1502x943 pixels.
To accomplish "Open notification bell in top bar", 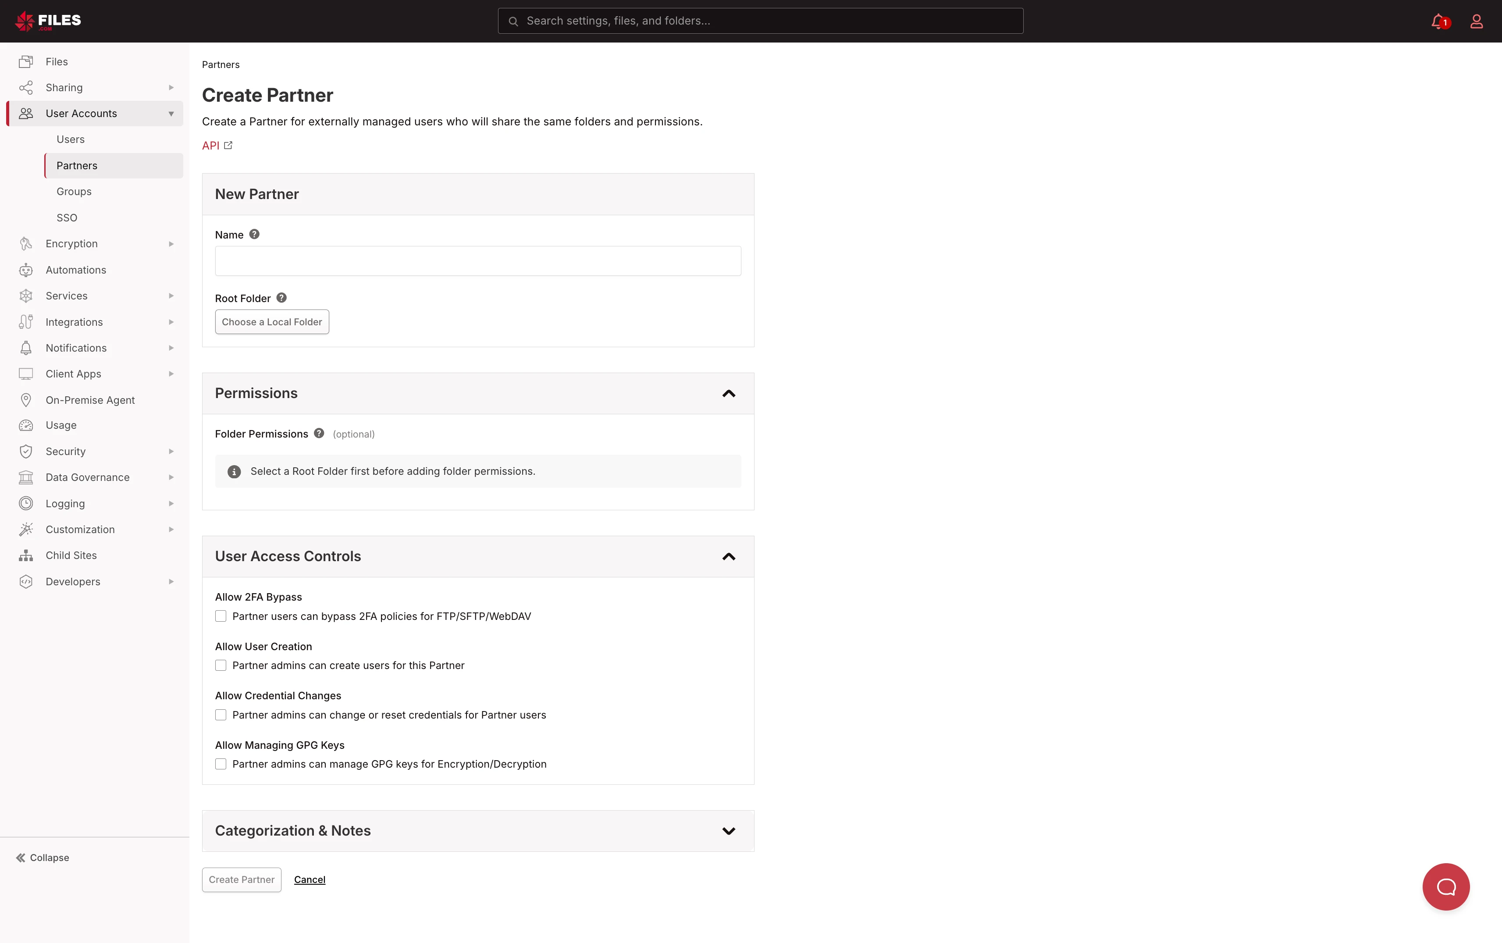I will [x=1440, y=21].
